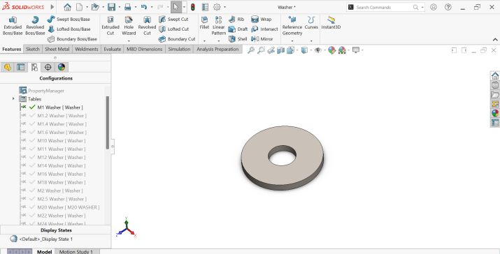Select the M10 Washer configuration
The height and width of the screenshot is (254, 500).
point(62,140)
